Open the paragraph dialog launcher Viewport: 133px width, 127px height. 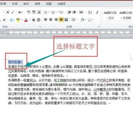tap(98, 27)
